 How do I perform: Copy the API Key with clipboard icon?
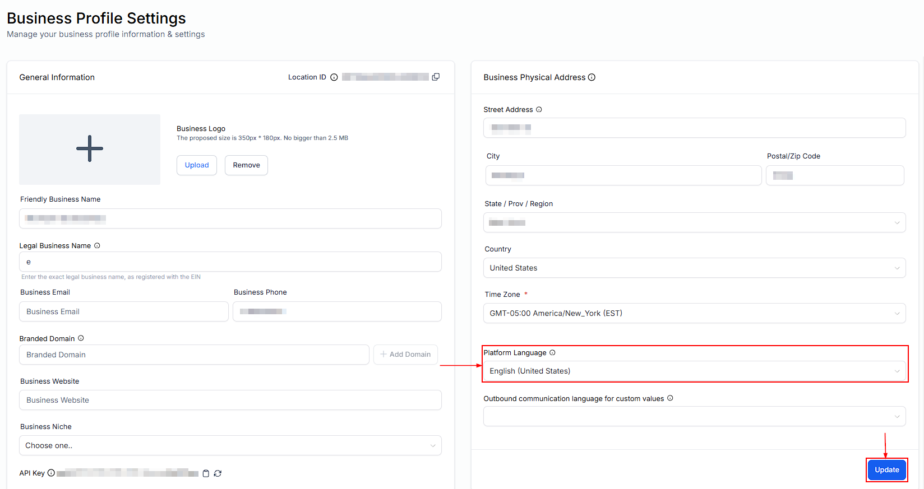206,473
